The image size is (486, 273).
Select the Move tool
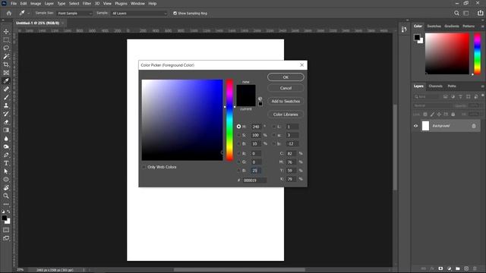pyautogui.click(x=6, y=32)
